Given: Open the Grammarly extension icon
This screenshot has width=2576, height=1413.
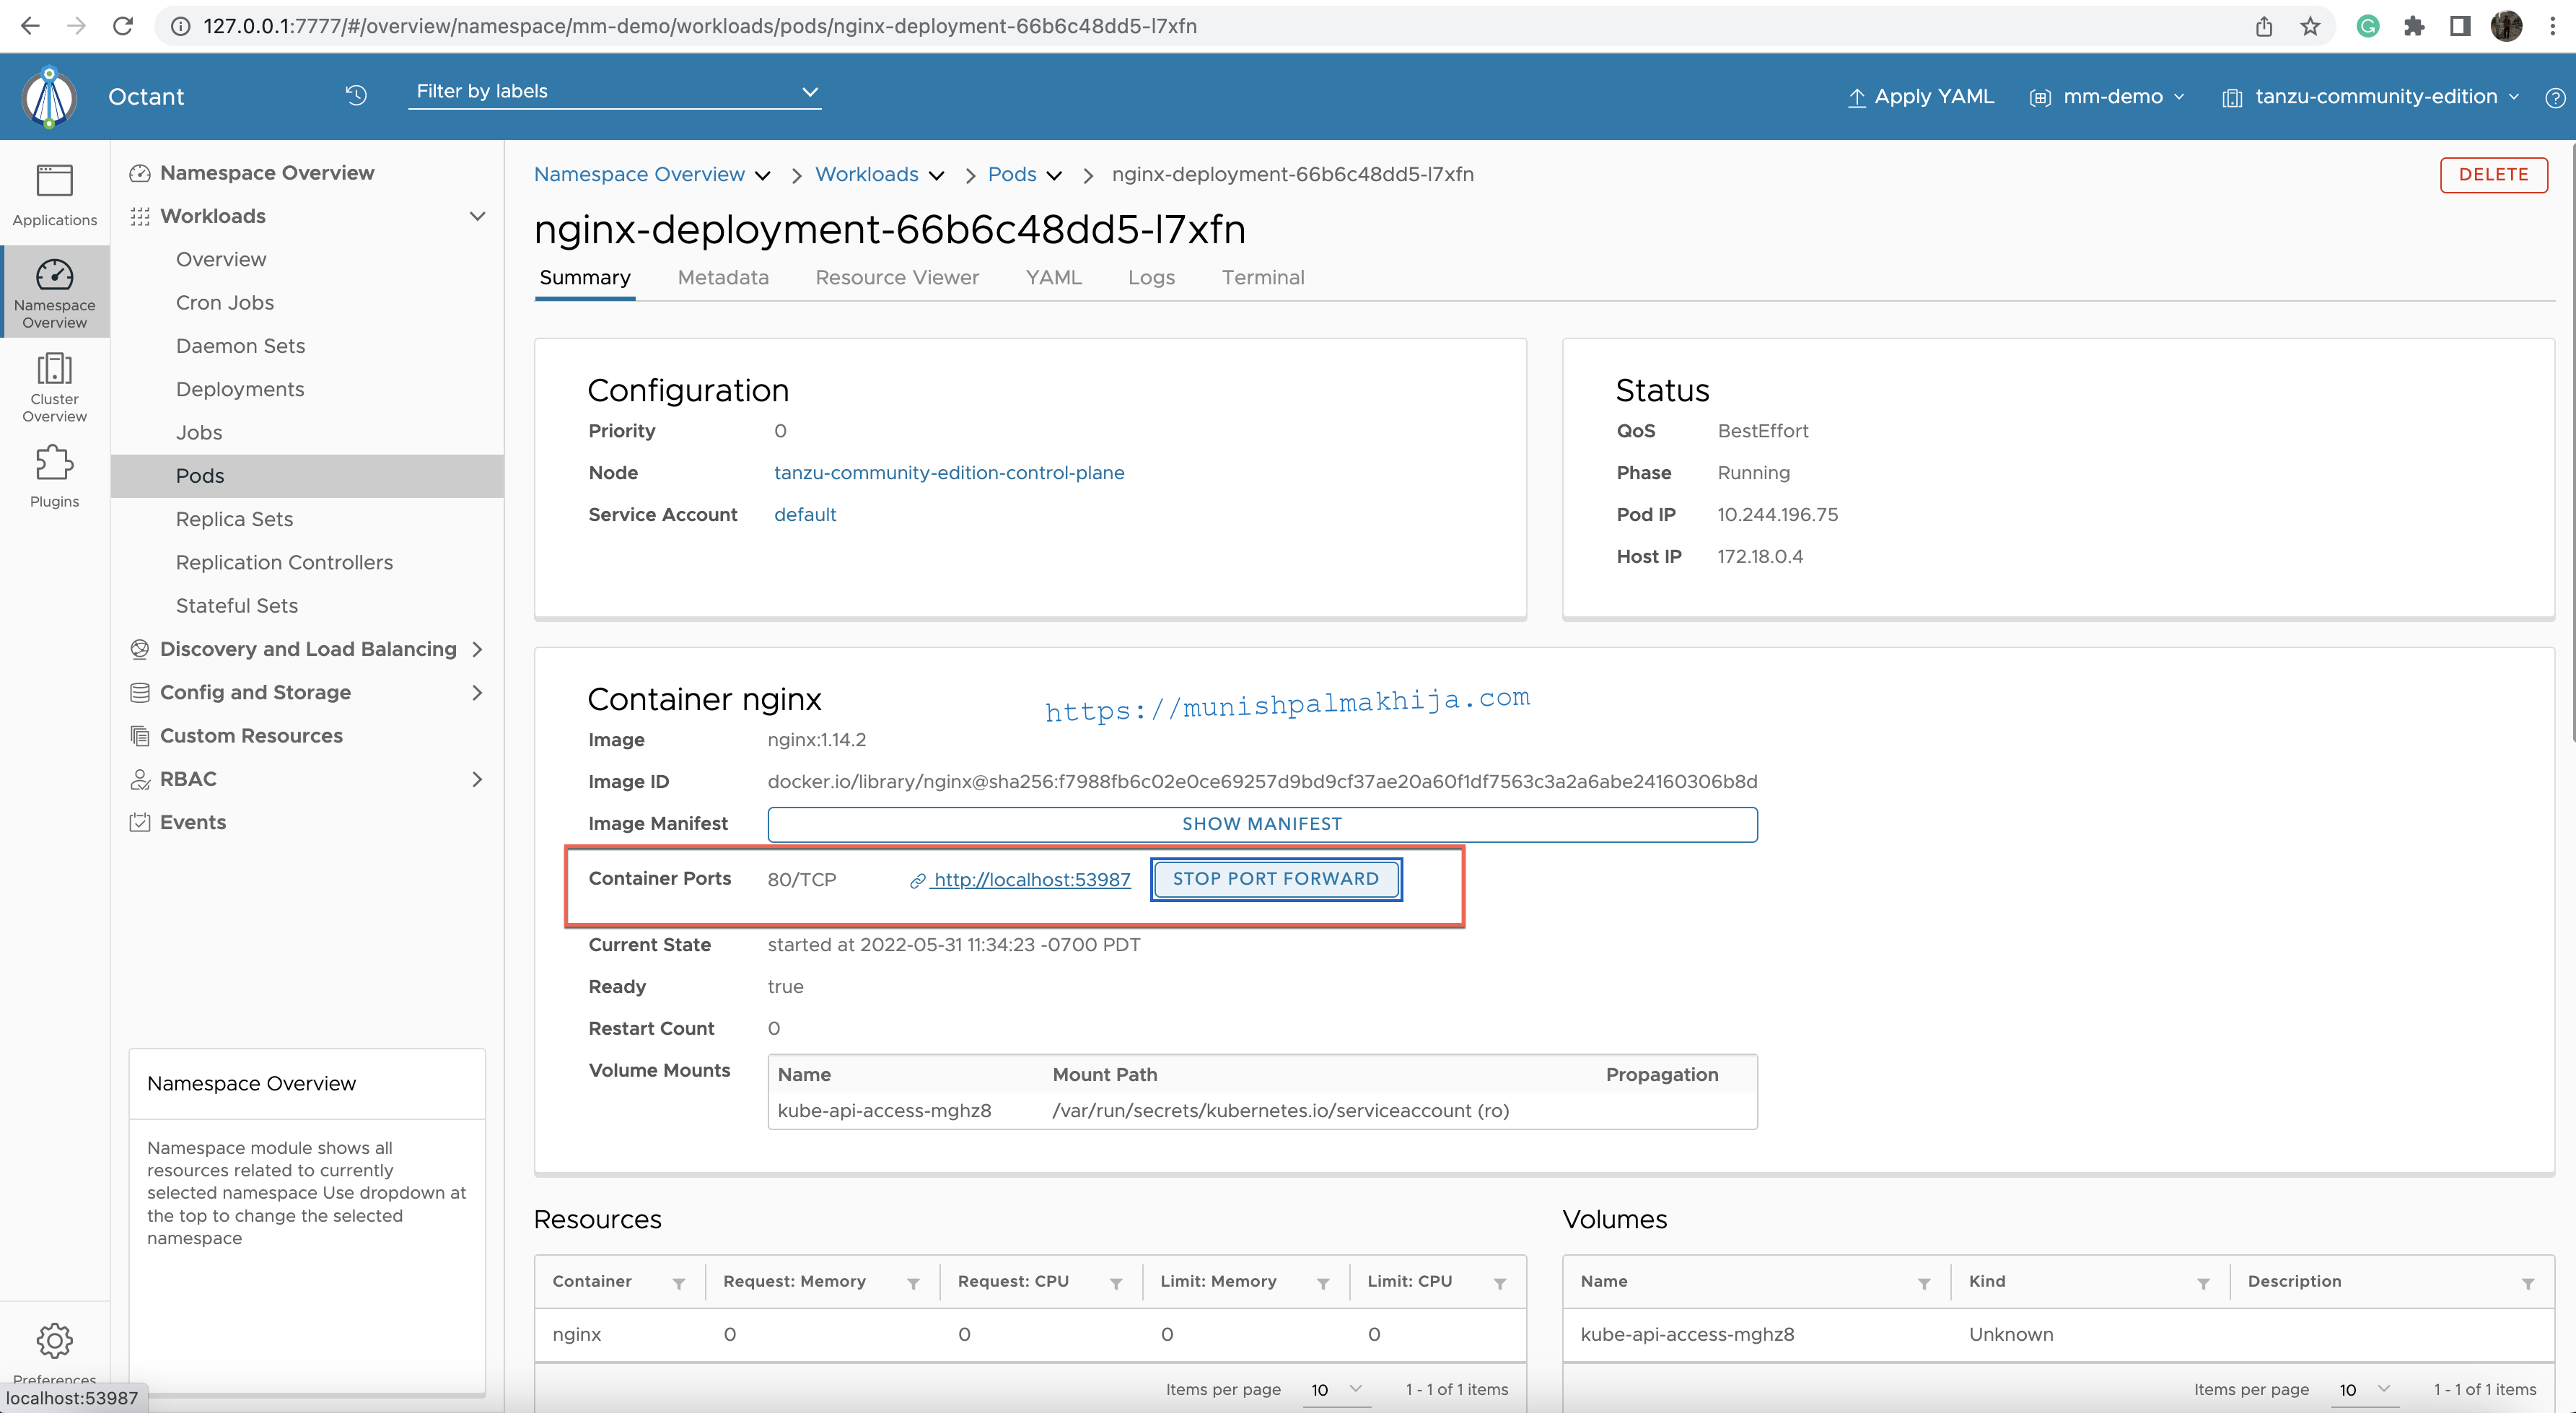Looking at the screenshot, I should pos(2367,26).
